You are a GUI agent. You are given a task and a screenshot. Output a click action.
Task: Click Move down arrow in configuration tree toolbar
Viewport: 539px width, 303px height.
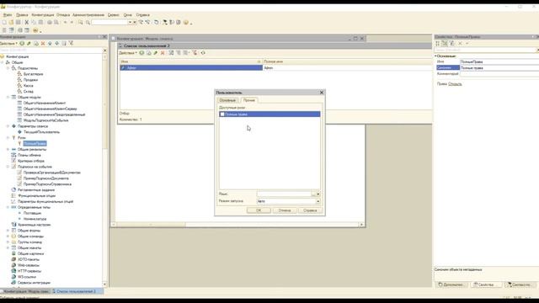(x=56, y=43)
